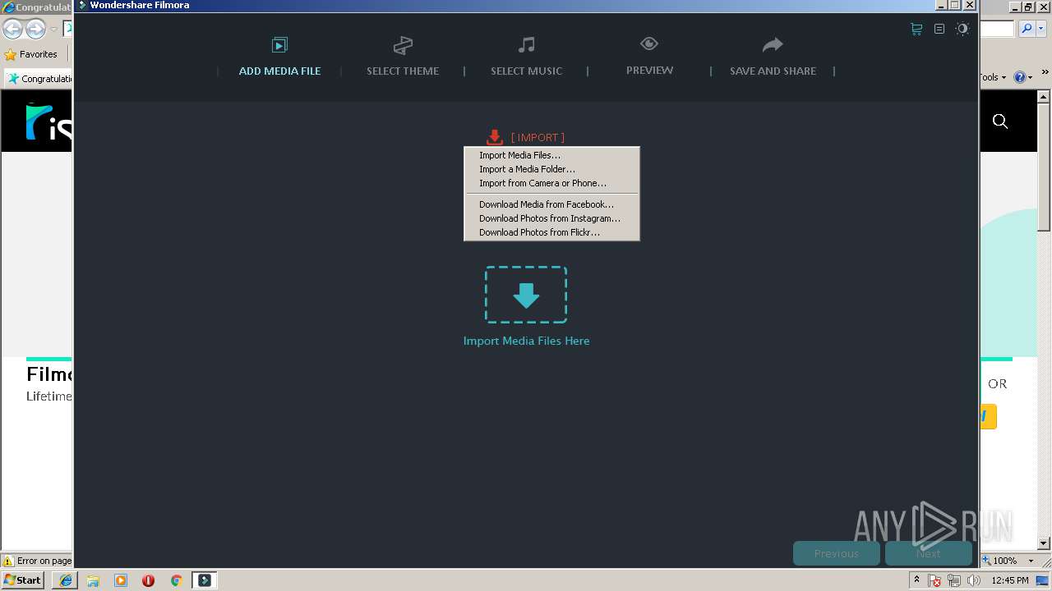This screenshot has width=1052, height=591.
Task: Click the network tray icon
Action: click(954, 580)
